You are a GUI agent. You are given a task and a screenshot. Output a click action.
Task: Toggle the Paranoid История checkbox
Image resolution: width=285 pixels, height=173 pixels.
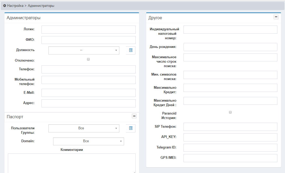(x=230, y=112)
